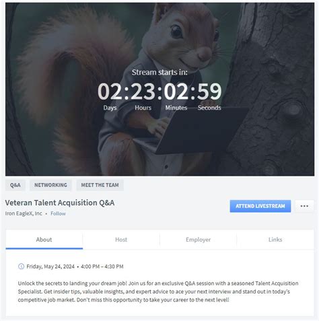Open the Employer tab
Viewport: 319px width, 321px height.
tap(198, 240)
